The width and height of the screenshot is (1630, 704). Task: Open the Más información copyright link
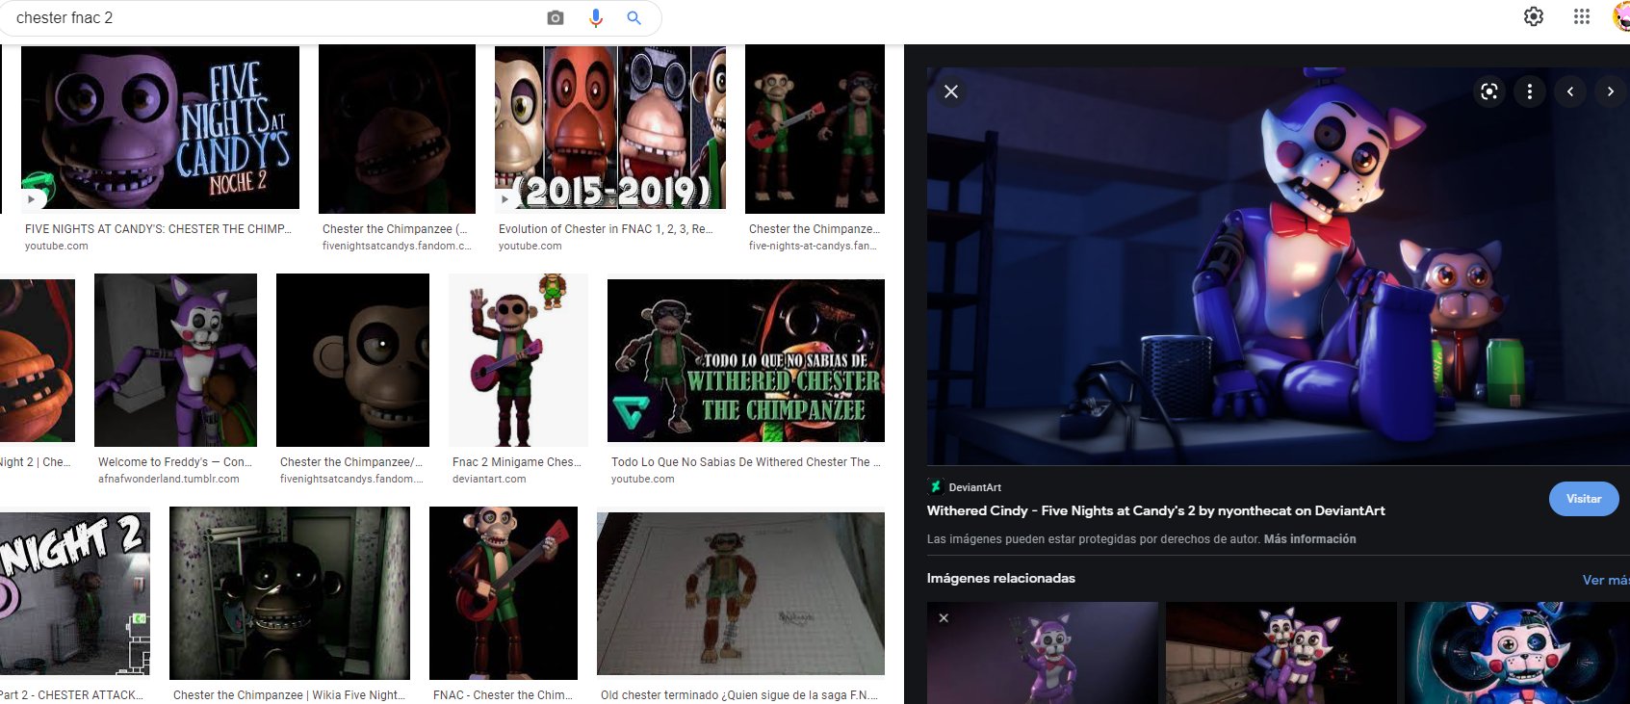pos(1309,539)
